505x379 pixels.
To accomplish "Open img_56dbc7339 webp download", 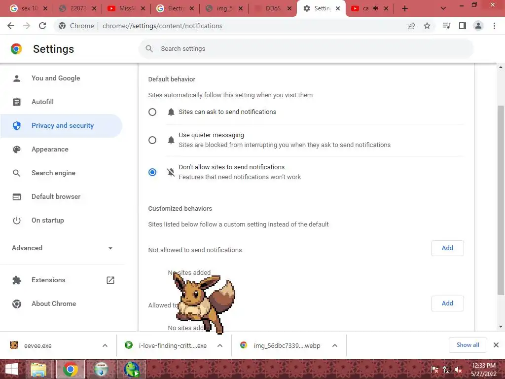I will 287,345.
